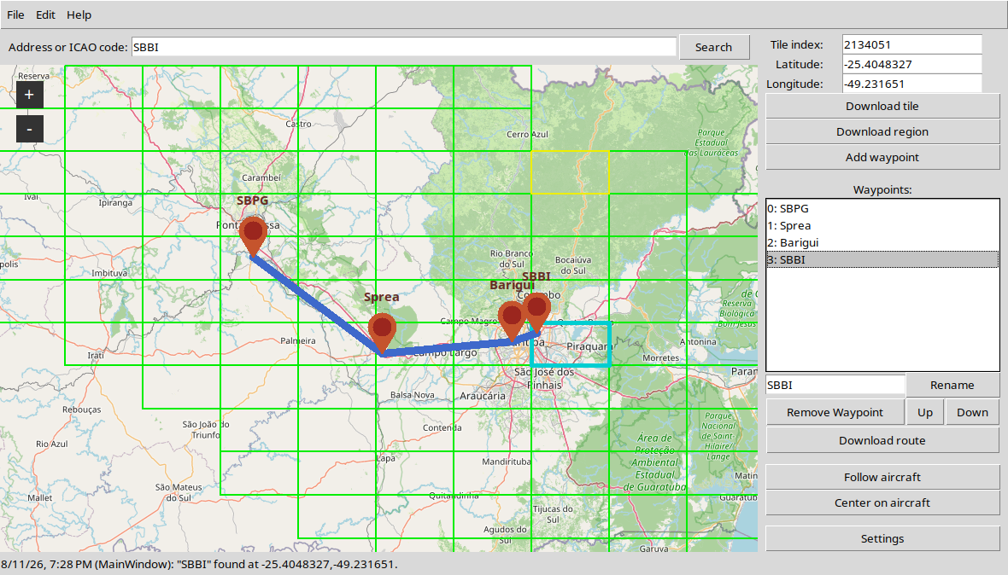
Task: Click the Tile index field
Action: pyautogui.click(x=911, y=44)
